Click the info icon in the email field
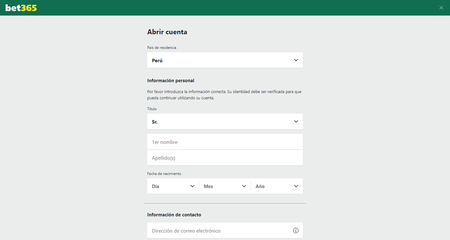The width and height of the screenshot is (450, 240). pos(296,231)
